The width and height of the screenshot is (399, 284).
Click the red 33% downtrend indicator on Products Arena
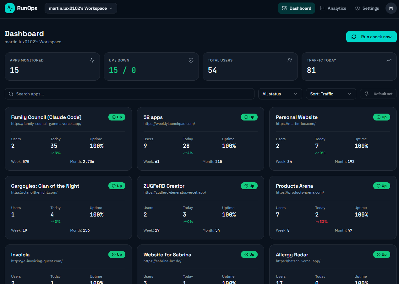point(322,222)
